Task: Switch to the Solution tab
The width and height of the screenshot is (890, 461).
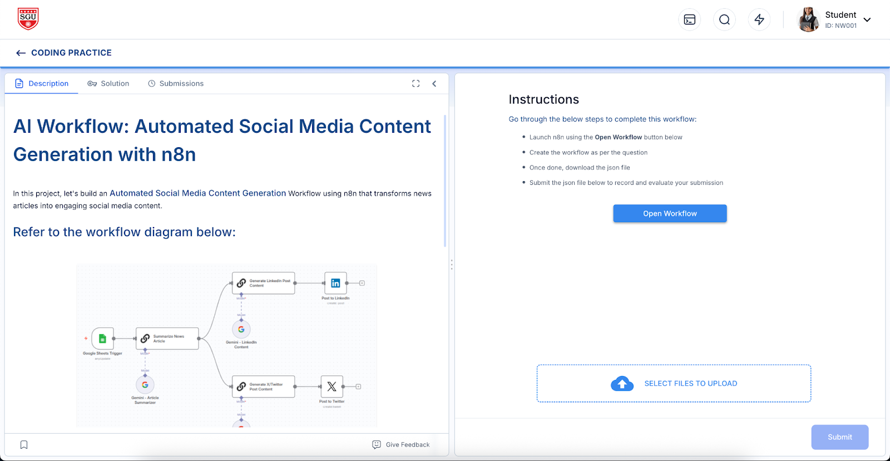Action: (x=108, y=83)
